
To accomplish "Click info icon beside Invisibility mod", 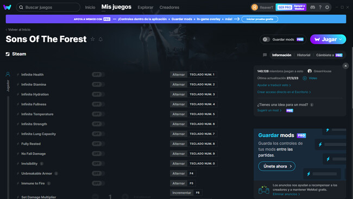I will pyautogui.click(x=42, y=164).
